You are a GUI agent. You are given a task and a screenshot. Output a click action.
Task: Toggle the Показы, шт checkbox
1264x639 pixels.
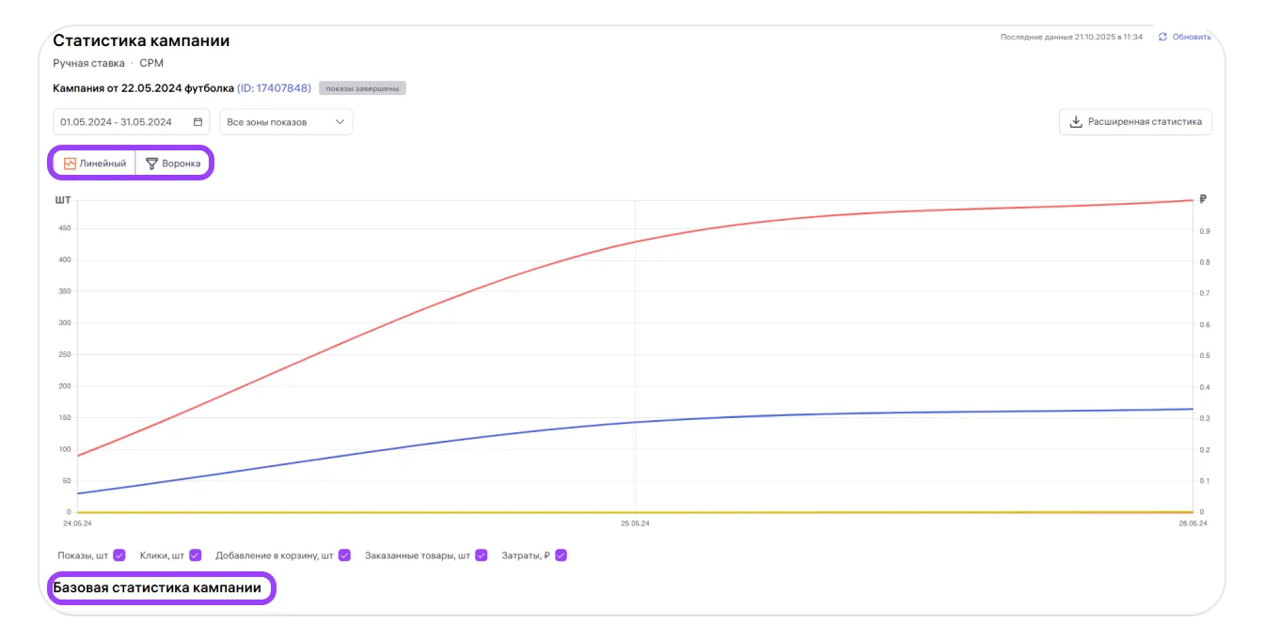click(119, 555)
